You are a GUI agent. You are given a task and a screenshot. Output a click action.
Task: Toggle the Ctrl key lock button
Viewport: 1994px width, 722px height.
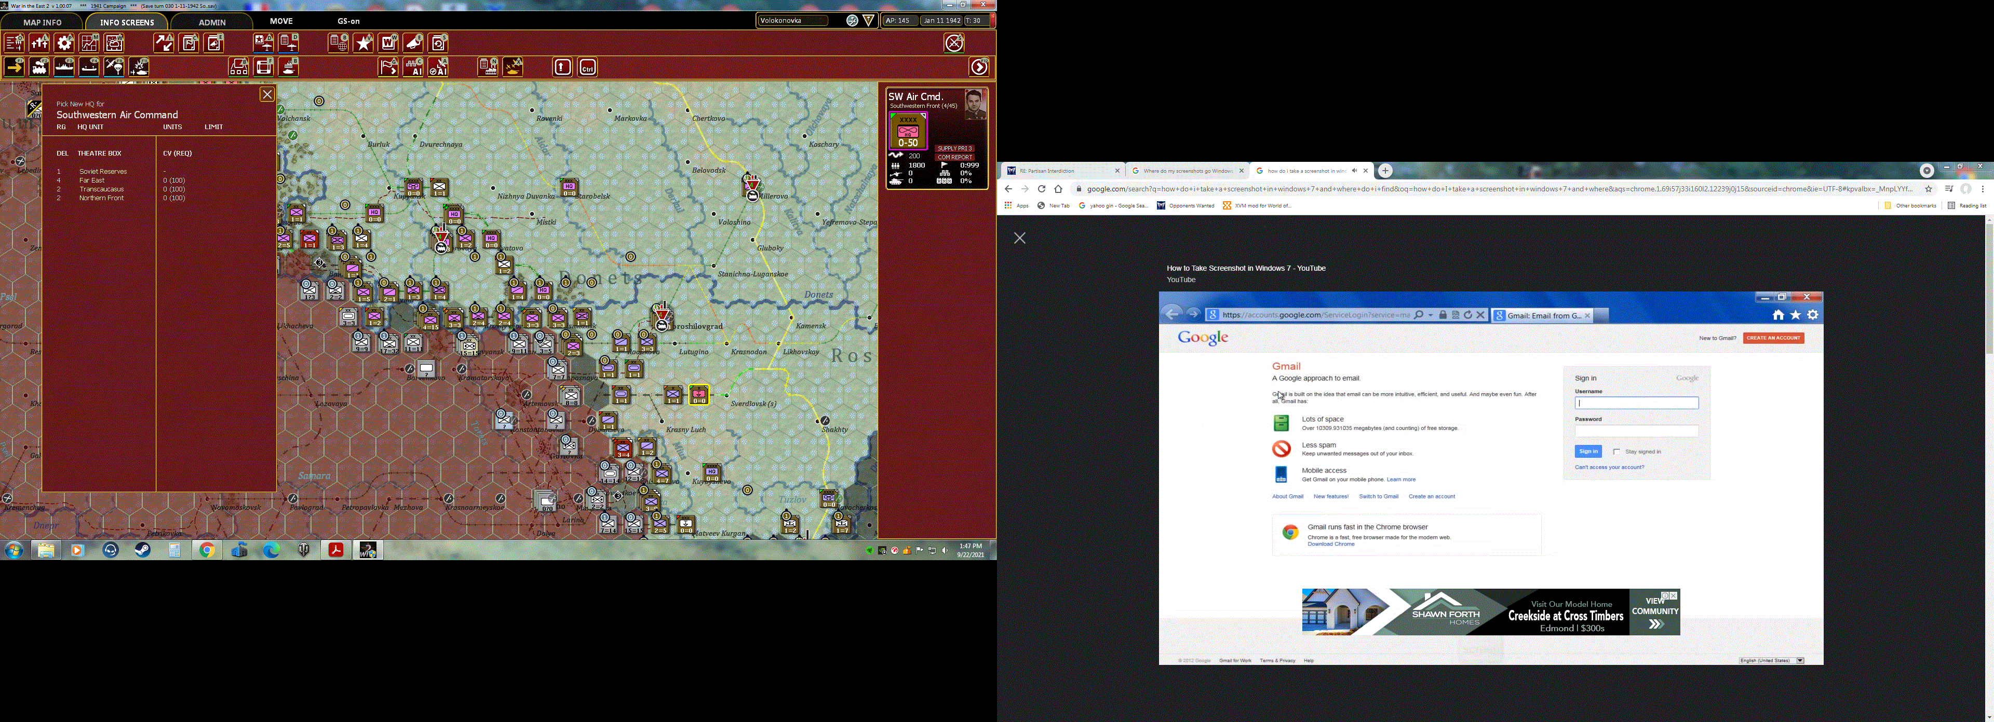[x=587, y=67]
